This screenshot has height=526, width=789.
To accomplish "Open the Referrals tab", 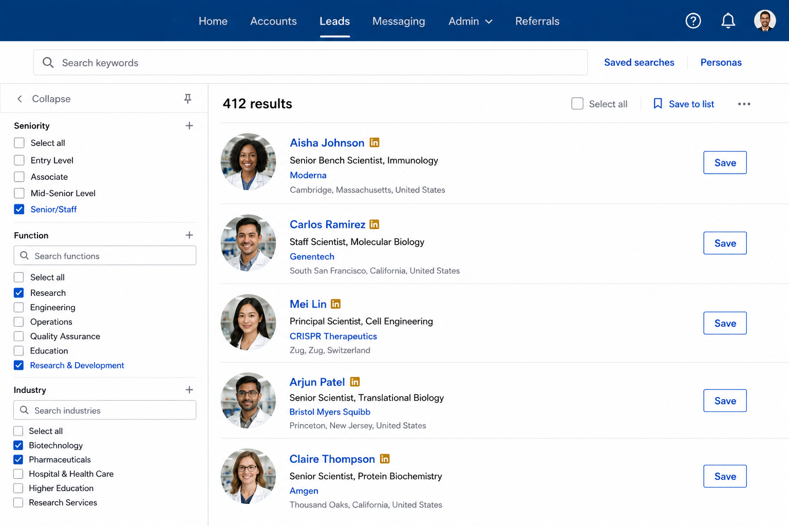I will (537, 21).
